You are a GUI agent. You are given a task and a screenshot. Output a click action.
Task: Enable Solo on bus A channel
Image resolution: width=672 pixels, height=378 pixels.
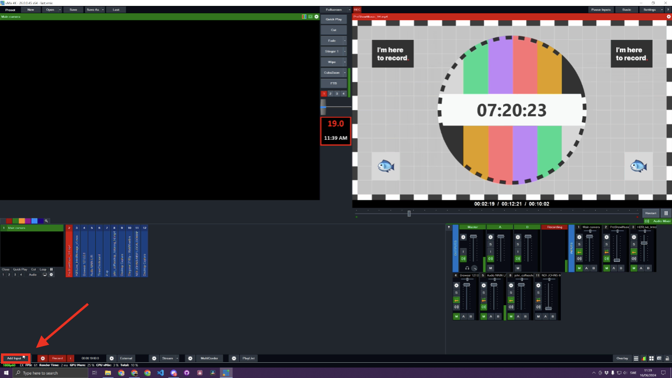490,244
